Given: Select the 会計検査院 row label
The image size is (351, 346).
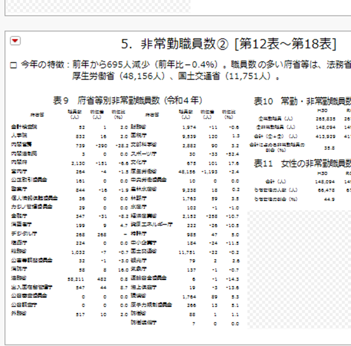Looking at the screenshot, I should tap(24, 127).
